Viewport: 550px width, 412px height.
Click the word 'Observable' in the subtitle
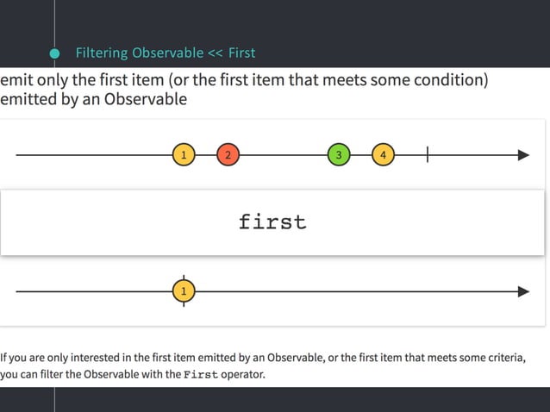click(145, 99)
